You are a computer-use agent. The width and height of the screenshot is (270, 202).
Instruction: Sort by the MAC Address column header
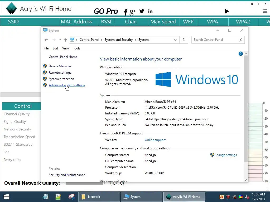[80, 22]
